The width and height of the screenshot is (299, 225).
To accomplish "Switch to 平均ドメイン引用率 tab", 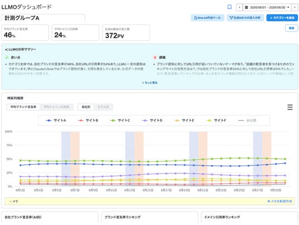I will point(56,107).
